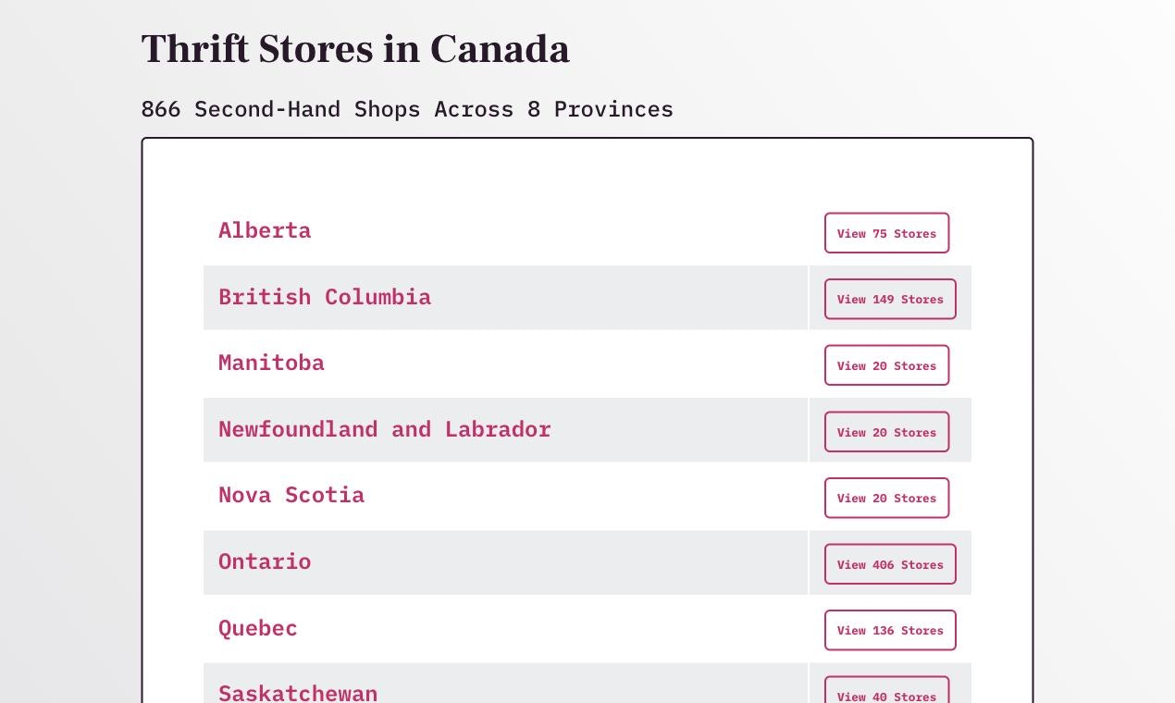Click the Thrift Stores in Canada heading

(x=355, y=49)
